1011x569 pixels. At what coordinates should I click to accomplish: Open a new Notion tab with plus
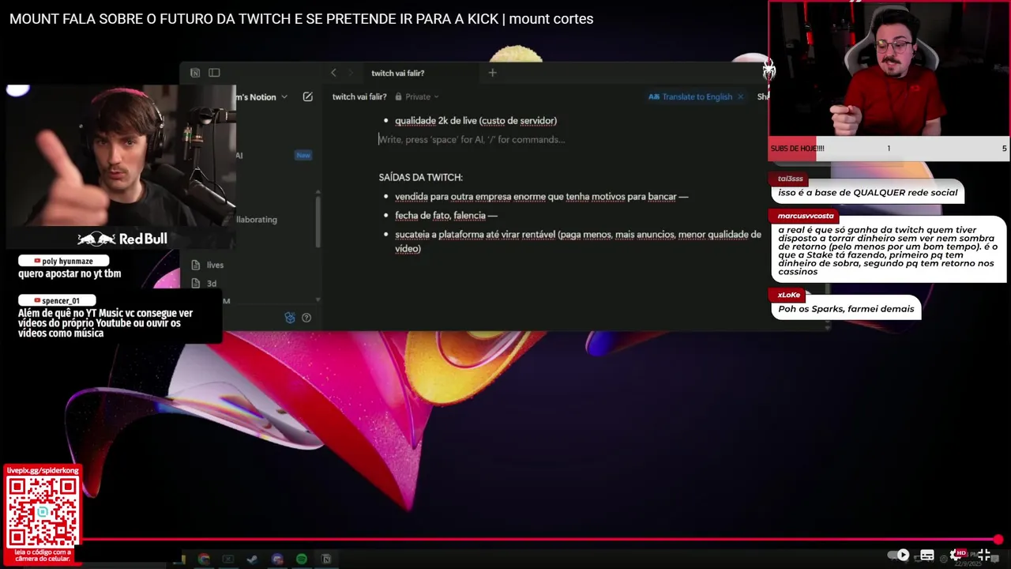click(x=492, y=73)
